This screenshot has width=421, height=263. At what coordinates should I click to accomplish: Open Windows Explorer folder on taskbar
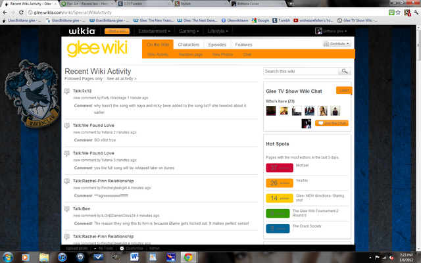pyautogui.click(x=44, y=257)
